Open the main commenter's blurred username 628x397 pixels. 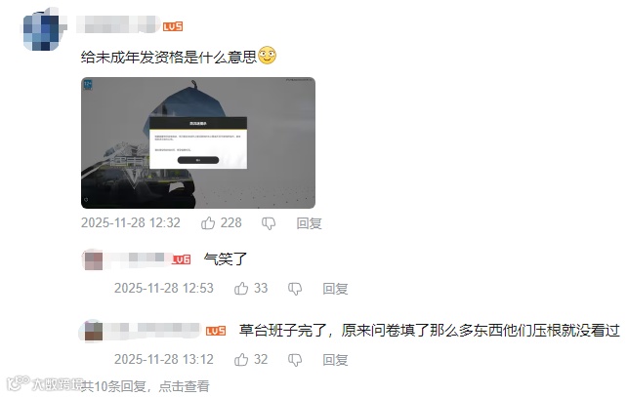(118, 24)
